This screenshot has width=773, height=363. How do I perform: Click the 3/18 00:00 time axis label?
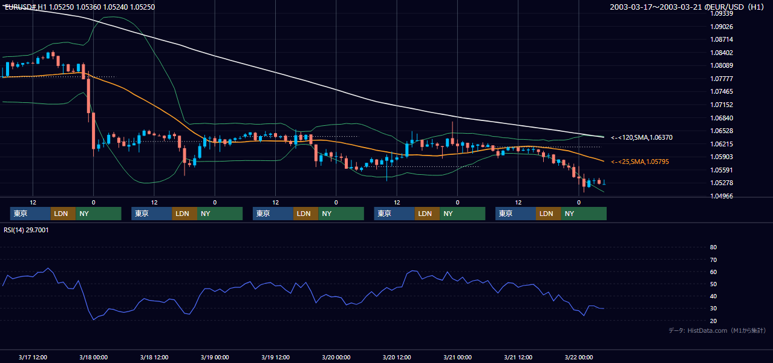[x=93, y=357]
